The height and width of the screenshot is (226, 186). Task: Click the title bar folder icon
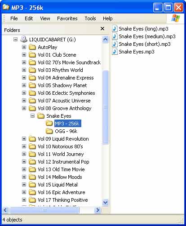6,7
